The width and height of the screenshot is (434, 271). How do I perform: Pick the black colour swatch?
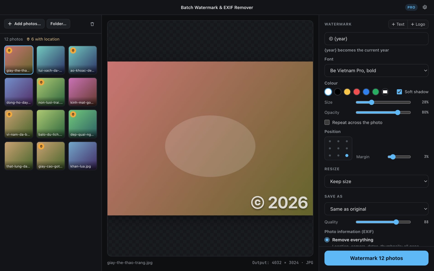[x=338, y=92]
